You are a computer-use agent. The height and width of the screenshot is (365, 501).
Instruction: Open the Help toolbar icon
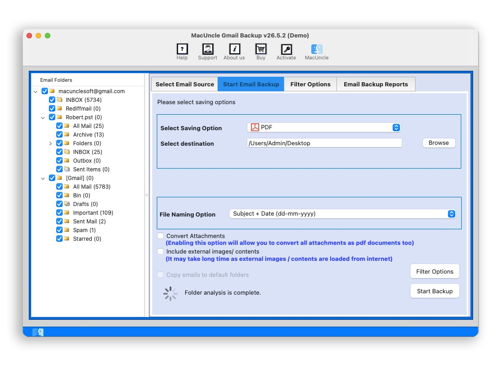[x=182, y=49]
